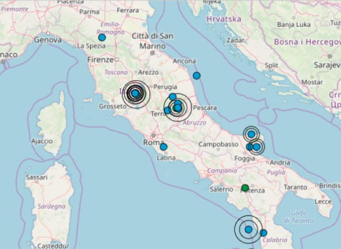Click the Roma city label
This screenshot has width=341, height=249.
pyautogui.click(x=153, y=142)
